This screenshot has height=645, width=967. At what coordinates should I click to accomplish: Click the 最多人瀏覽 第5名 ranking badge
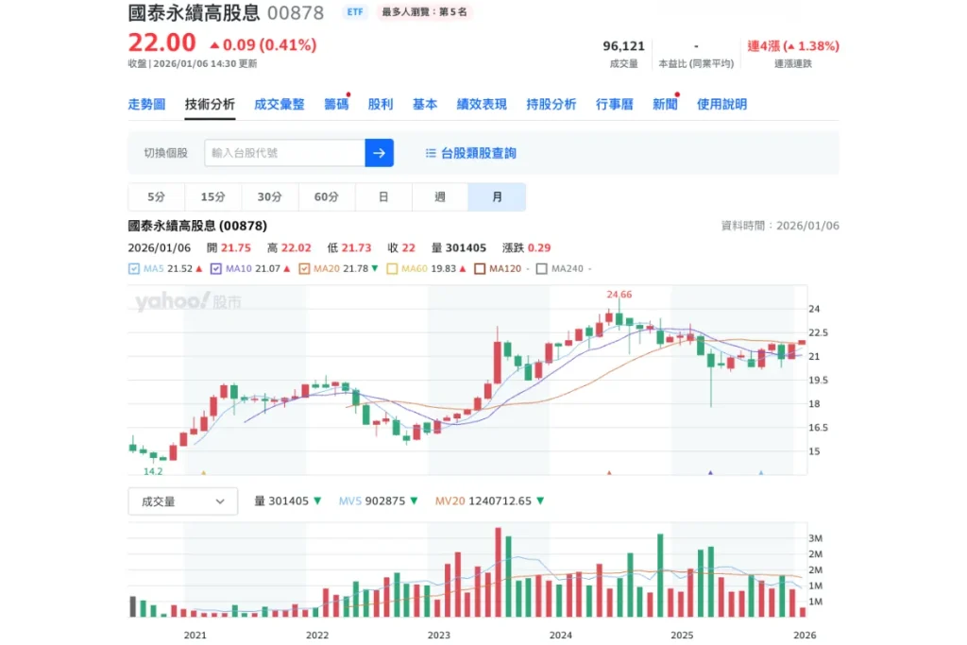(424, 11)
